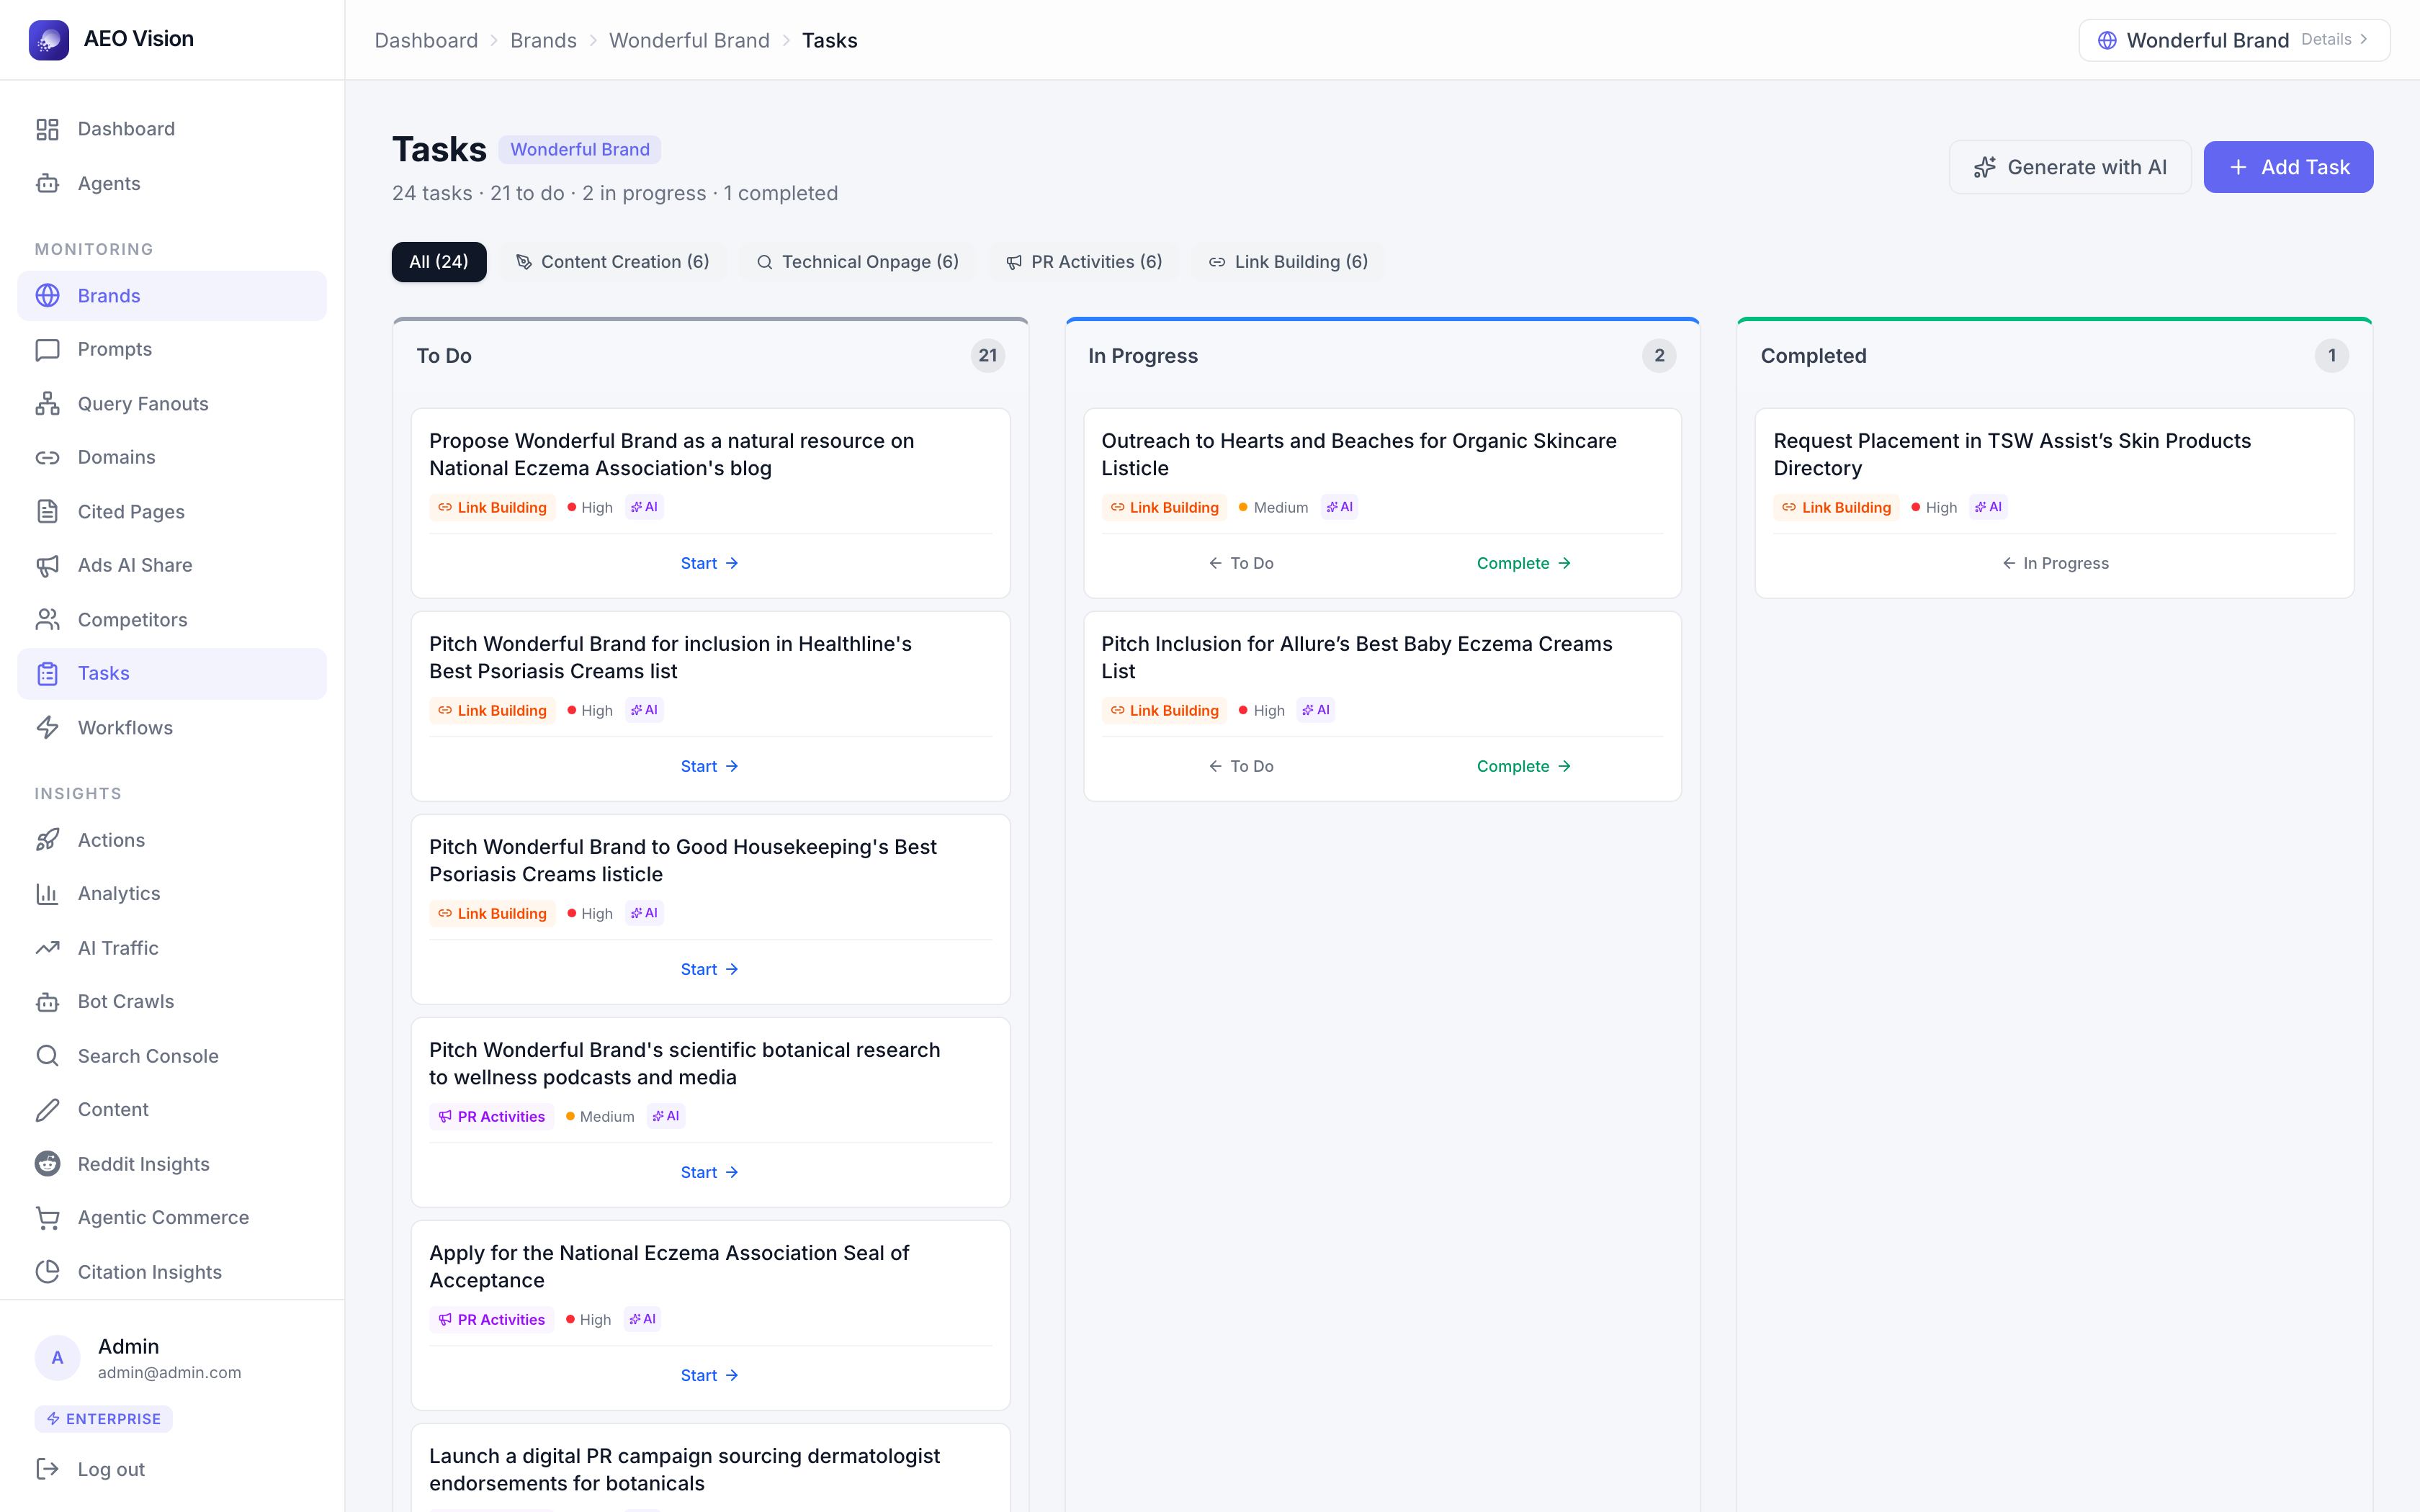Open Analytics bar chart icon
Screen dimensions: 2420x1512
coord(47,894)
